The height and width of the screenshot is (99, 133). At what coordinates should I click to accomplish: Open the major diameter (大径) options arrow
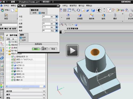pyautogui.click(x=57, y=17)
